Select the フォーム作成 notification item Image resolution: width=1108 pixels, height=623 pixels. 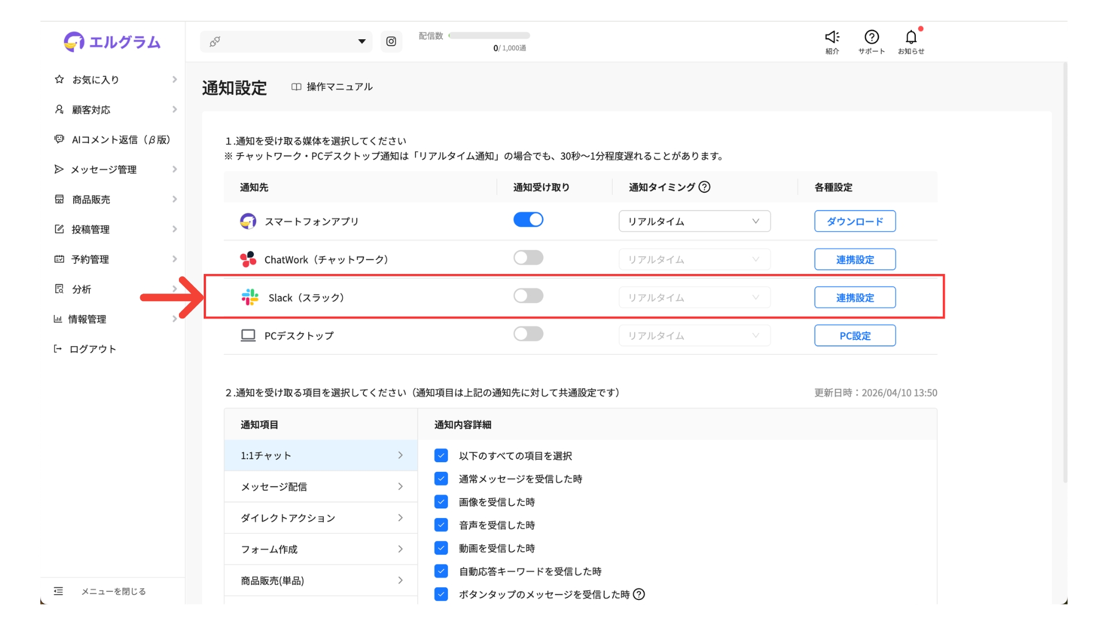[321, 549]
